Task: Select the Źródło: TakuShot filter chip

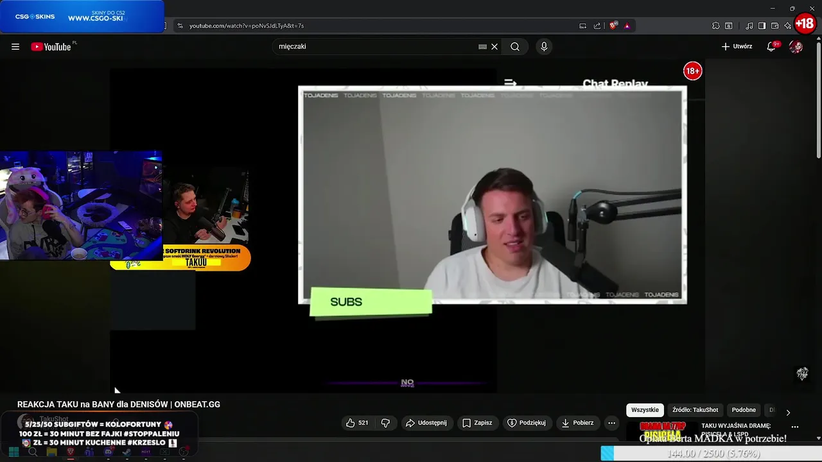Action: pos(695,410)
